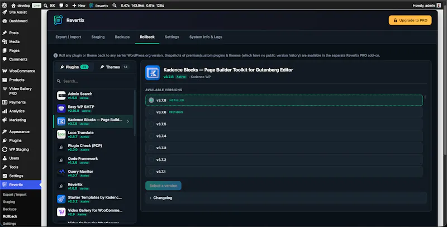Image resolution: width=447 pixels, height=227 pixels.
Task: Switch to Settings tab in Revertix
Action: click(172, 37)
